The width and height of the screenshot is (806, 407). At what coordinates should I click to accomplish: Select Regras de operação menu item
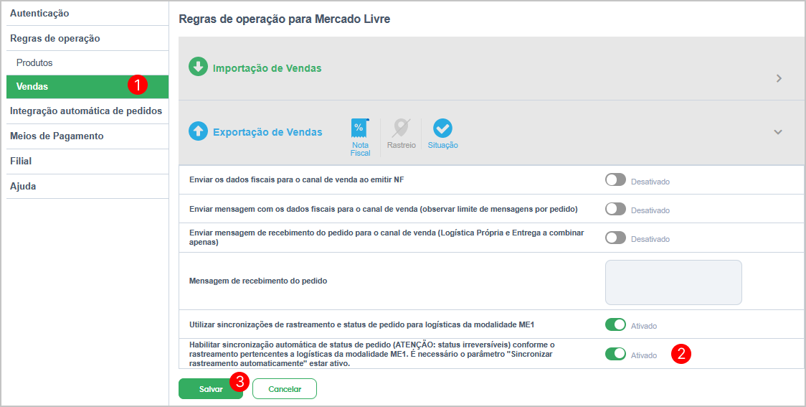click(87, 39)
